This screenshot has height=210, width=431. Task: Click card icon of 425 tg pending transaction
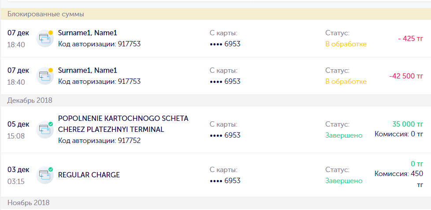point(45,38)
